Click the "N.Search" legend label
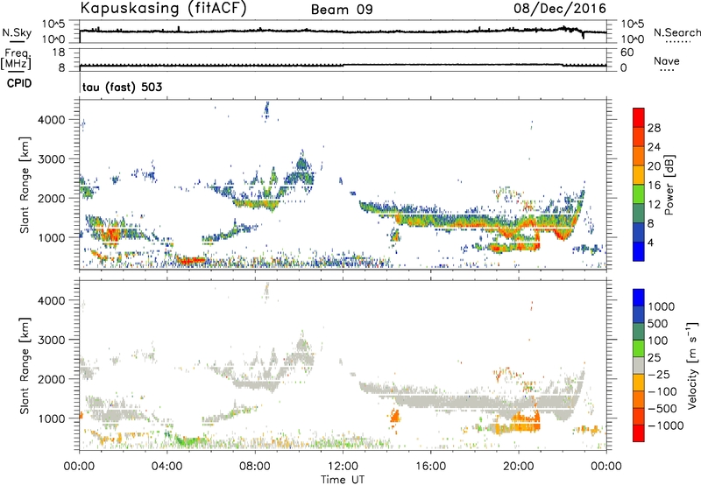701x485 pixels. coord(676,32)
